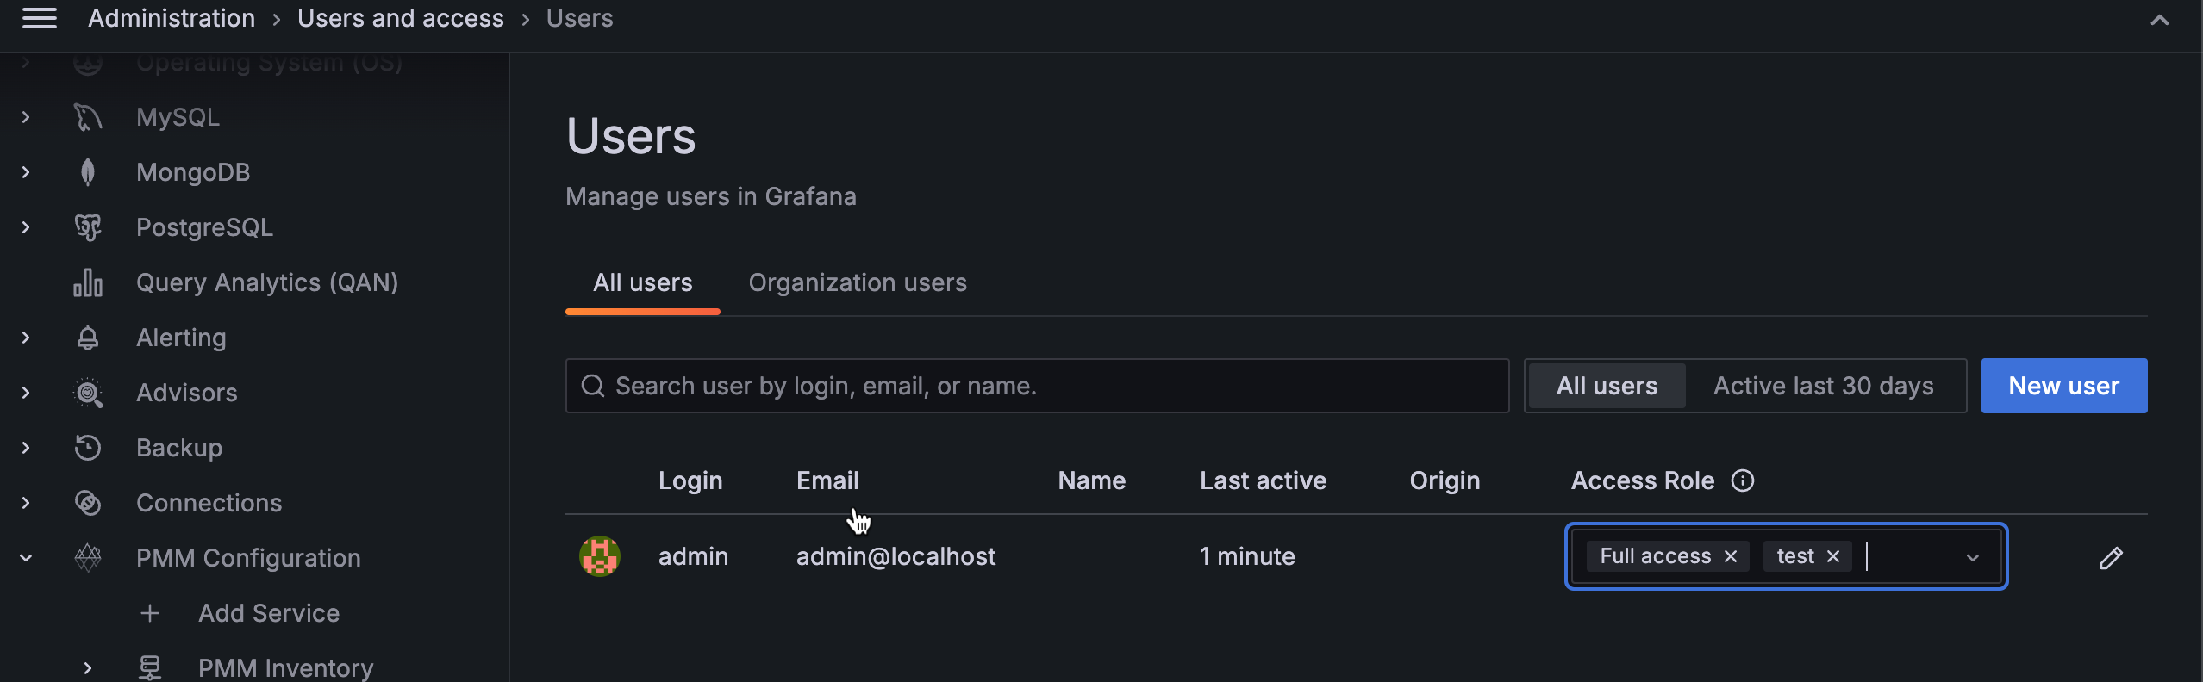Click the Alerting bell icon

88,338
